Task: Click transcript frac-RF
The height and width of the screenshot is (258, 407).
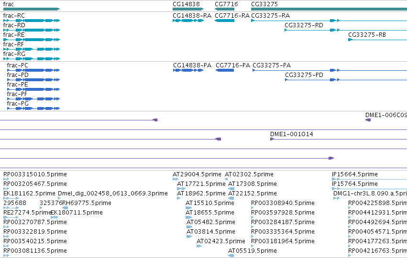Action: point(32,49)
